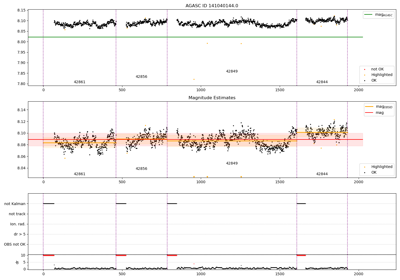
Task: Click the 42844 label in the top plot
Action: [x=322, y=82]
